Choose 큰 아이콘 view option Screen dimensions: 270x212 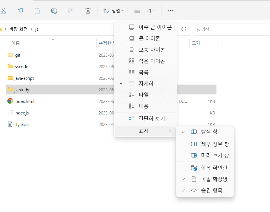click(145, 38)
